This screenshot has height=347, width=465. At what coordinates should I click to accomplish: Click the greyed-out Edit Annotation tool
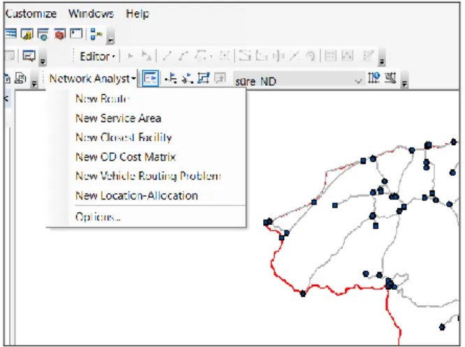(x=147, y=56)
